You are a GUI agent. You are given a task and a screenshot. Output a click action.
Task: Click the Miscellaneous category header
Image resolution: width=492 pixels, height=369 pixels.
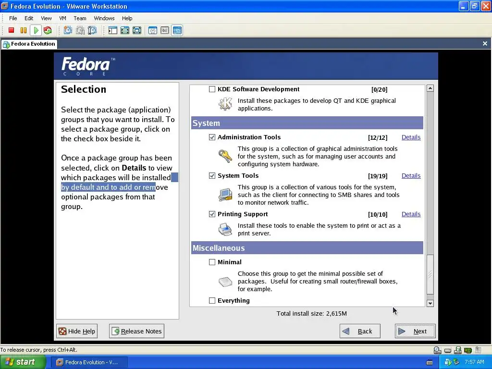click(x=307, y=248)
